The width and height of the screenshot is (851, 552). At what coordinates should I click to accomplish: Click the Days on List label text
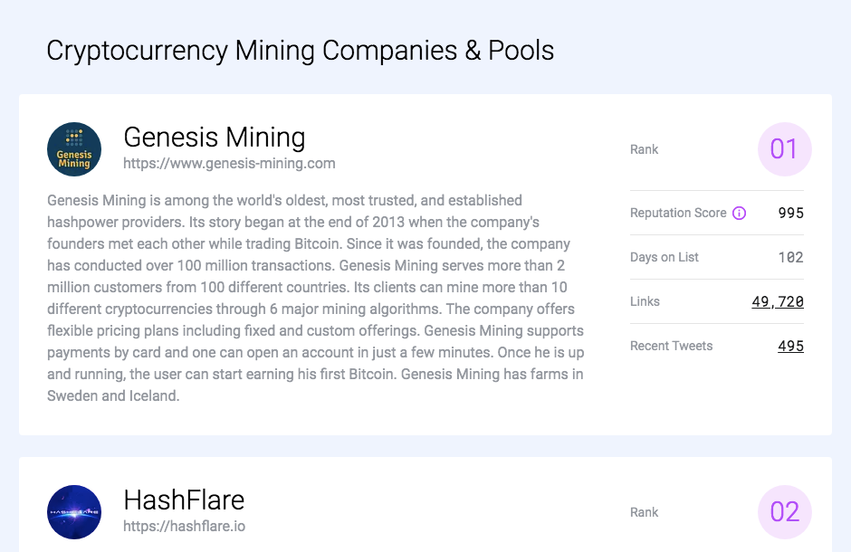(664, 257)
